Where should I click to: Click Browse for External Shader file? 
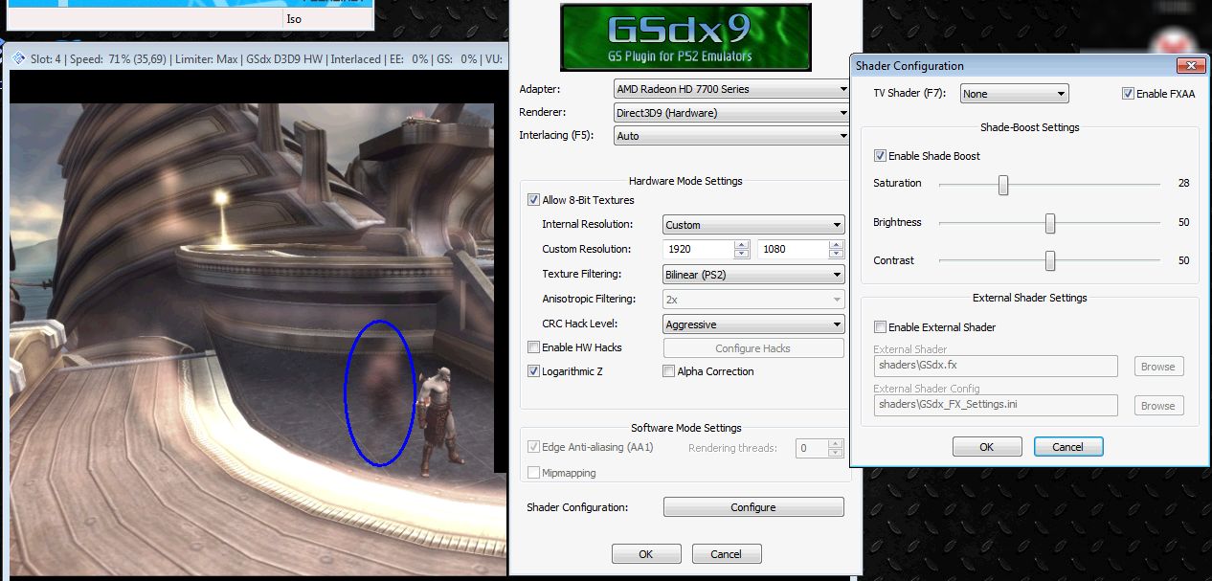(x=1158, y=367)
